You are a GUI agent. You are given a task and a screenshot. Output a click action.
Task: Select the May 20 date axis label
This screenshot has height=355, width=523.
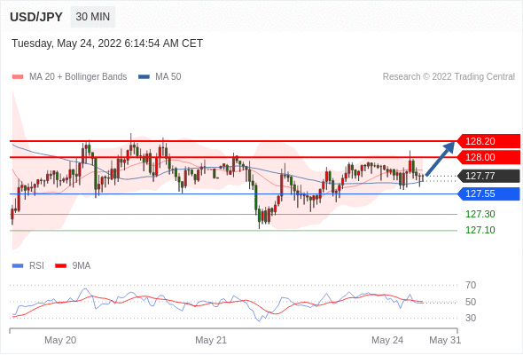[x=60, y=340]
